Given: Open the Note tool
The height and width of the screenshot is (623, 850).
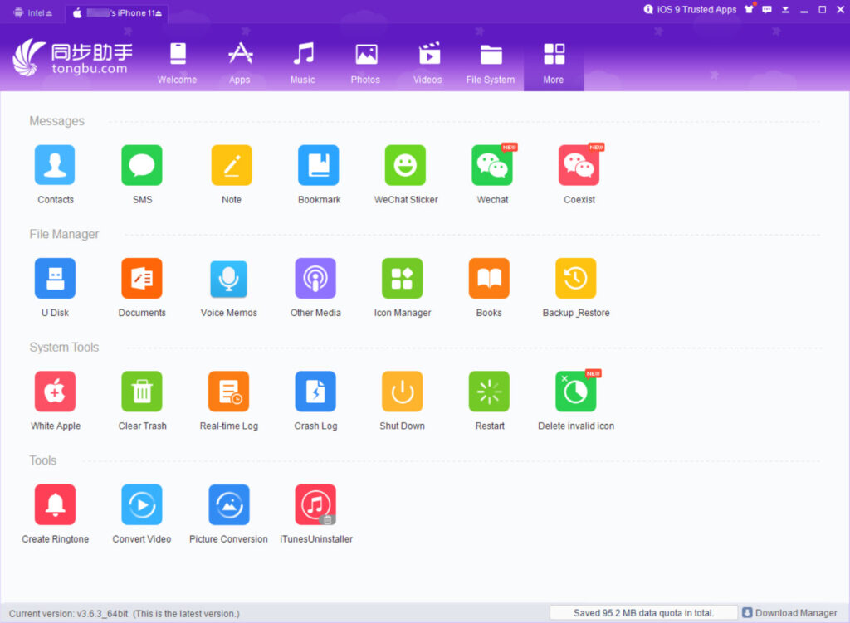Looking at the screenshot, I should (x=232, y=165).
